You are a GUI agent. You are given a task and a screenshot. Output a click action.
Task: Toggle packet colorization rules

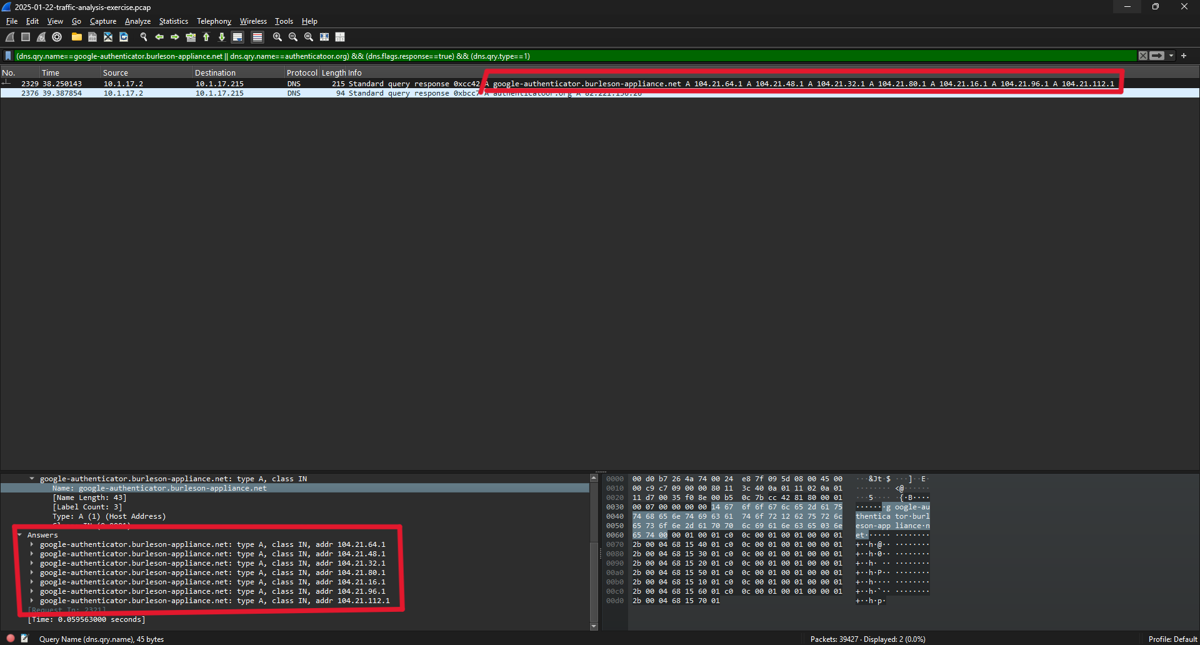click(257, 37)
